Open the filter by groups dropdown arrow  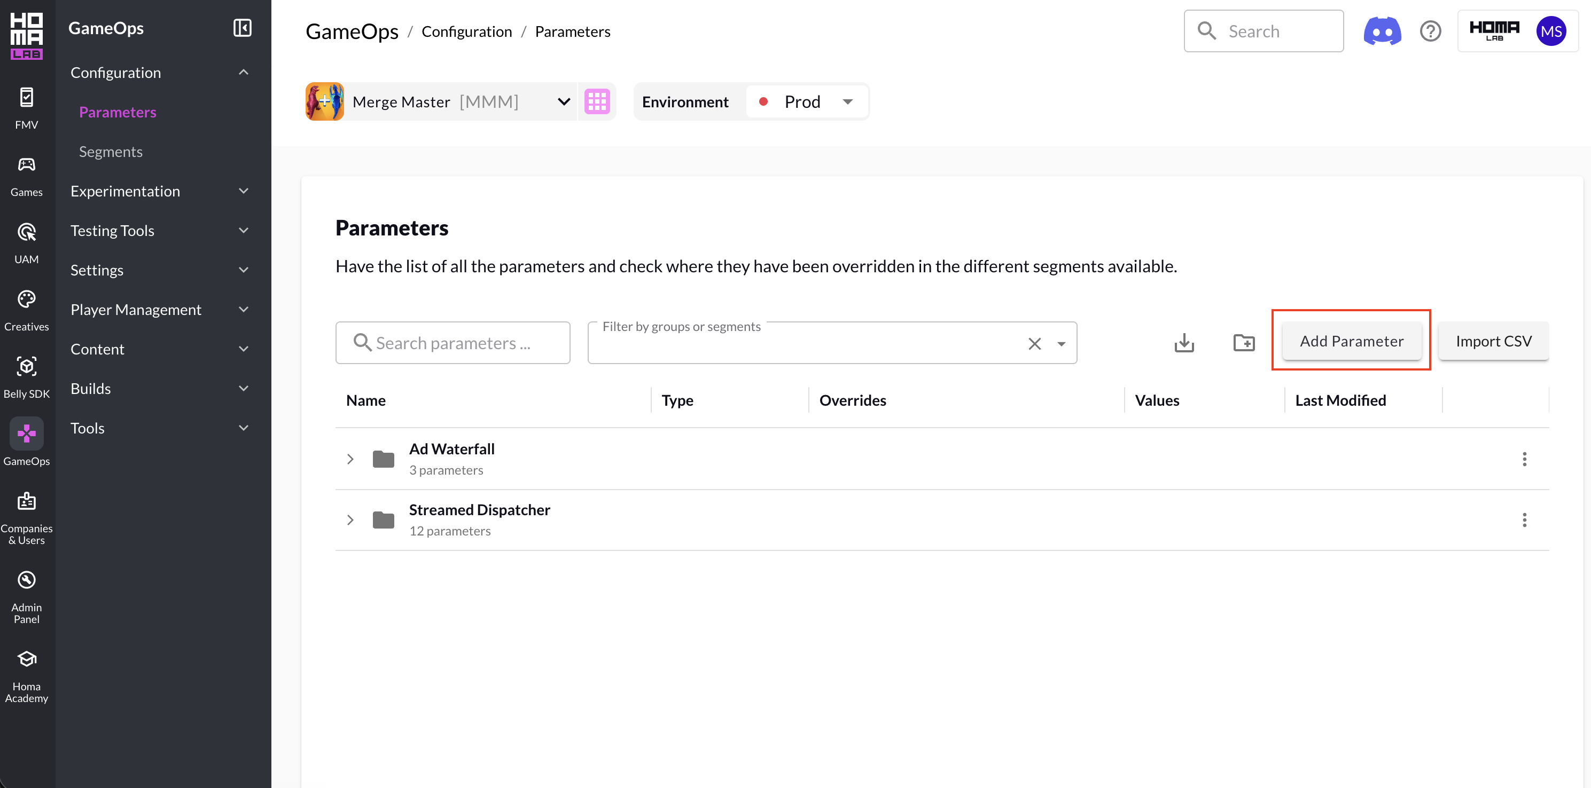(1061, 344)
